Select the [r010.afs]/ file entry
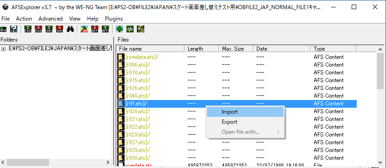386x168 pixels. pos(138,73)
